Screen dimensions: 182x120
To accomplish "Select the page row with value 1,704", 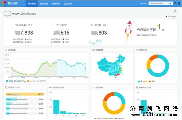I will point(25,113).
